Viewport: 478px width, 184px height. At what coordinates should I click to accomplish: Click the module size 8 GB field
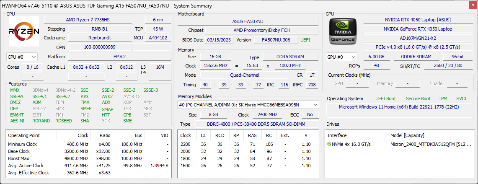(x=213, y=115)
